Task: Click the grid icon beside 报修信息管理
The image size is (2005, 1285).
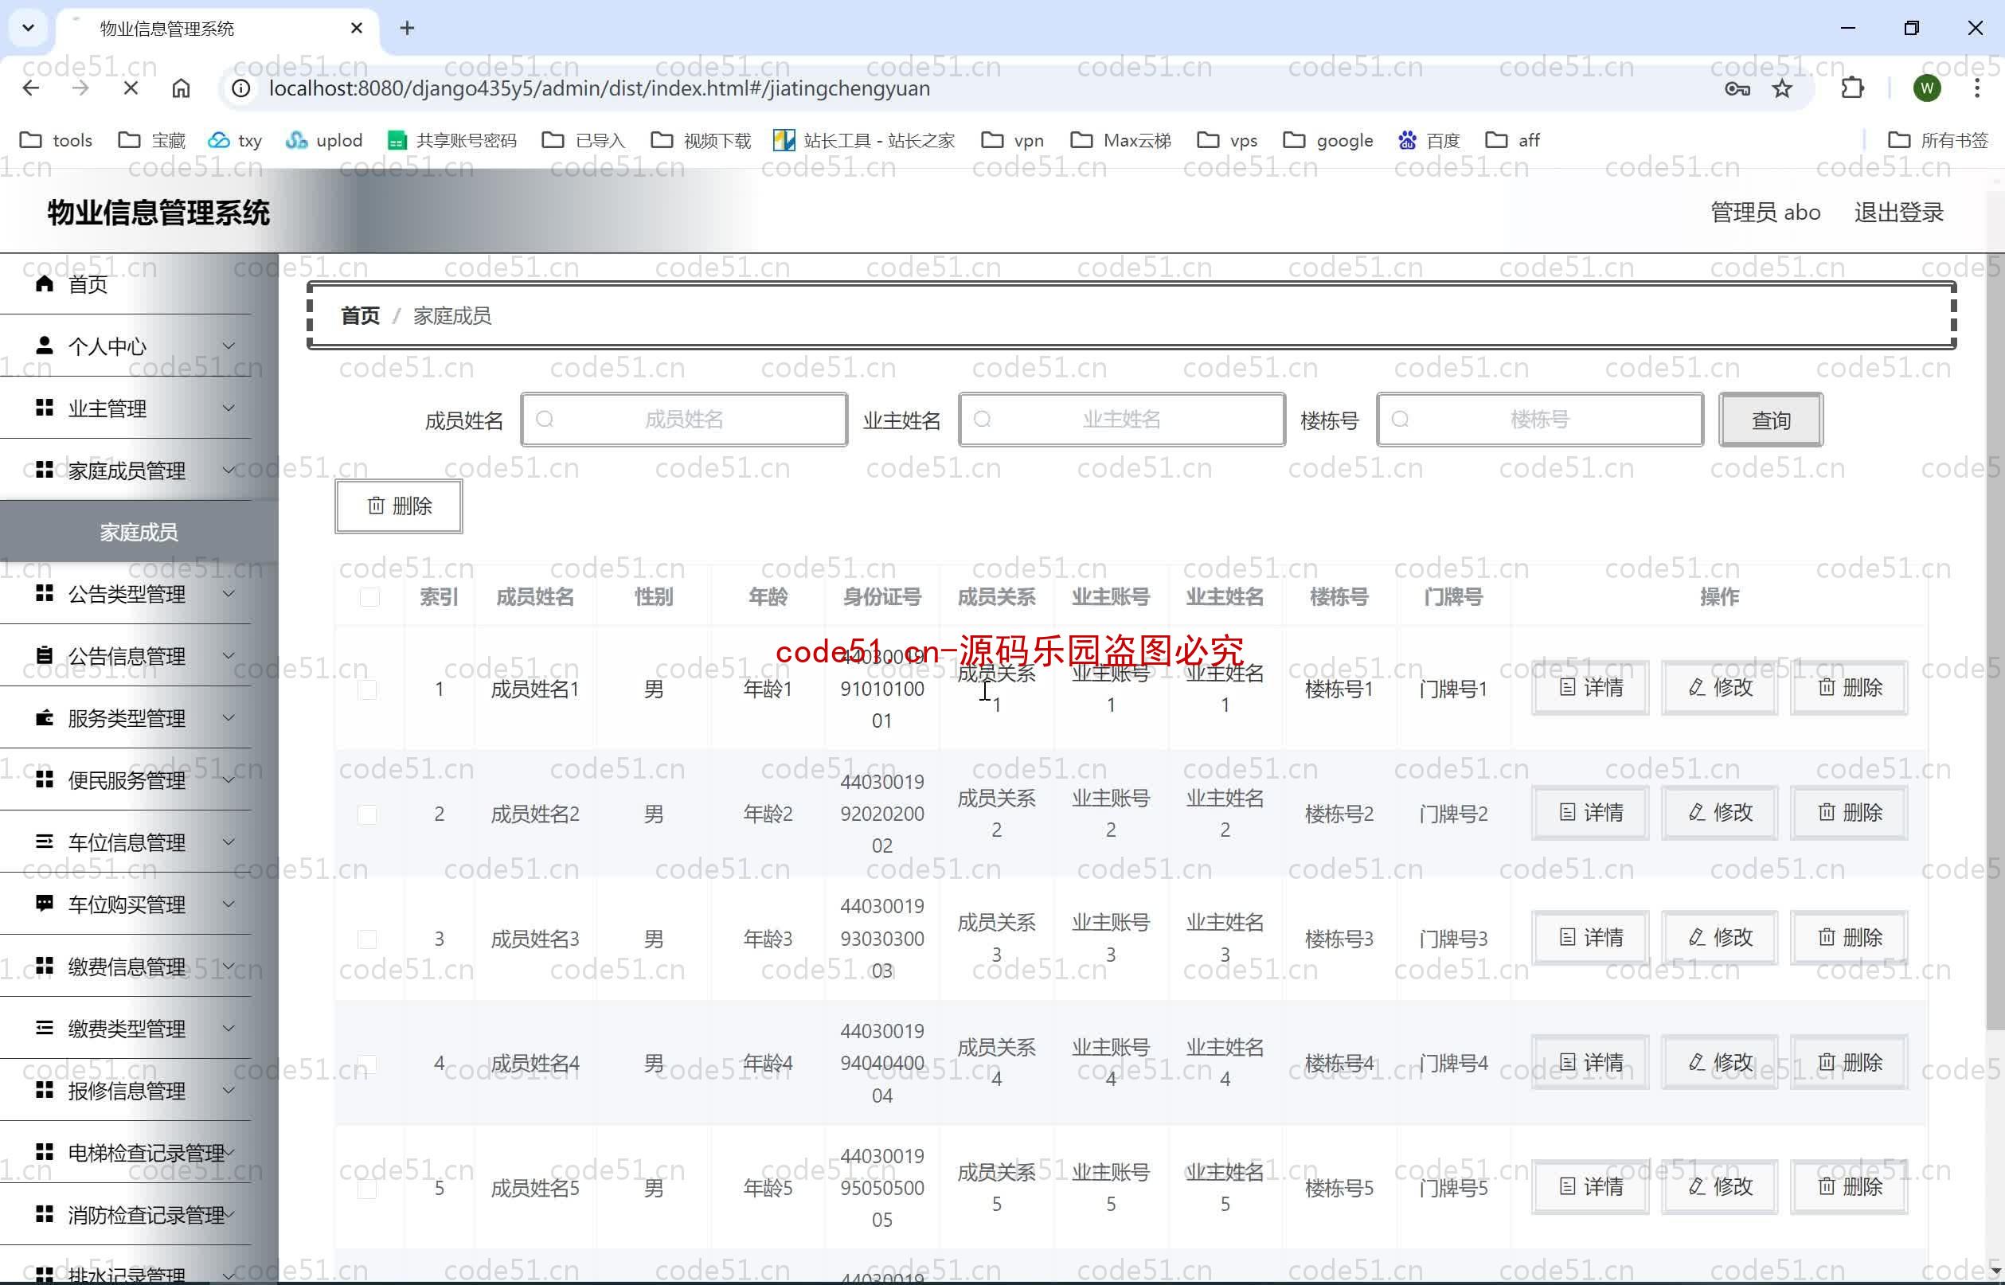Action: [45, 1090]
